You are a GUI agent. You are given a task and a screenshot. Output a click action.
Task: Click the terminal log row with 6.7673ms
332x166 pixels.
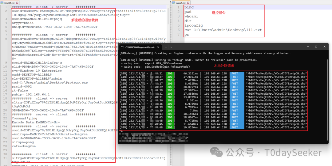(x=213, y=107)
